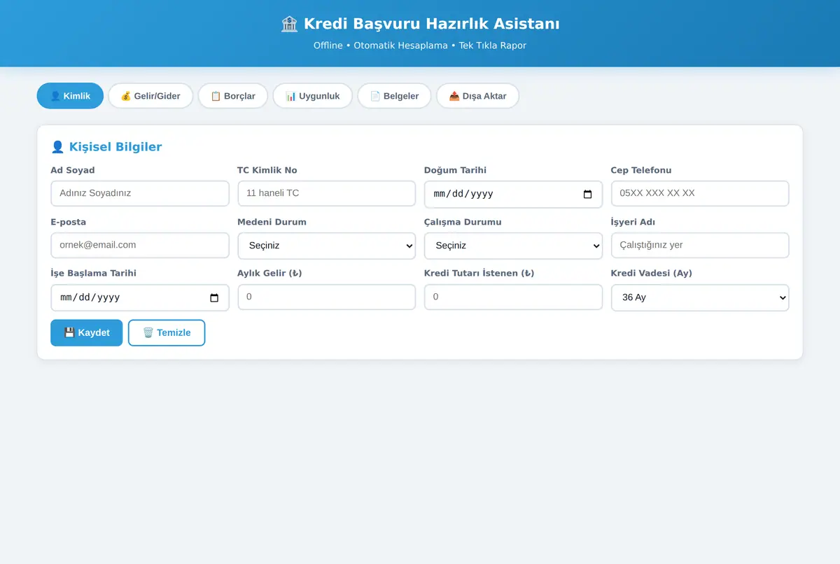
Task: Click the clipboard icon on Borçlar tab
Action: [x=216, y=96]
